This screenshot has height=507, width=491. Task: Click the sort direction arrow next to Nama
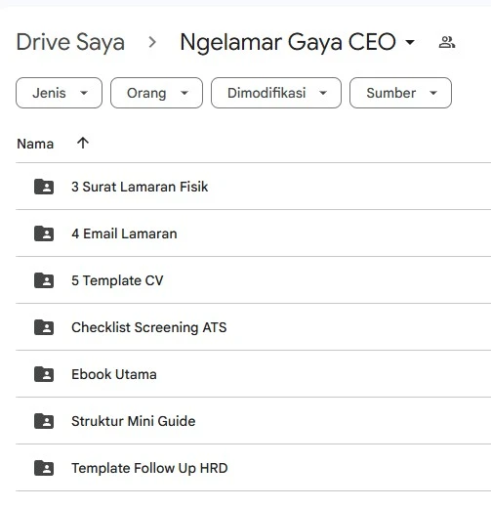83,143
